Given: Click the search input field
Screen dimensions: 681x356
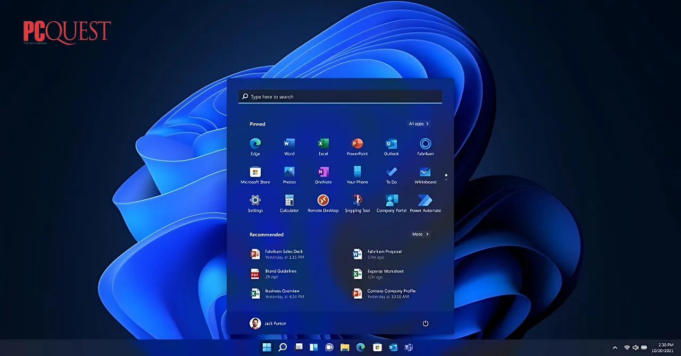Looking at the screenshot, I should click(x=340, y=96).
